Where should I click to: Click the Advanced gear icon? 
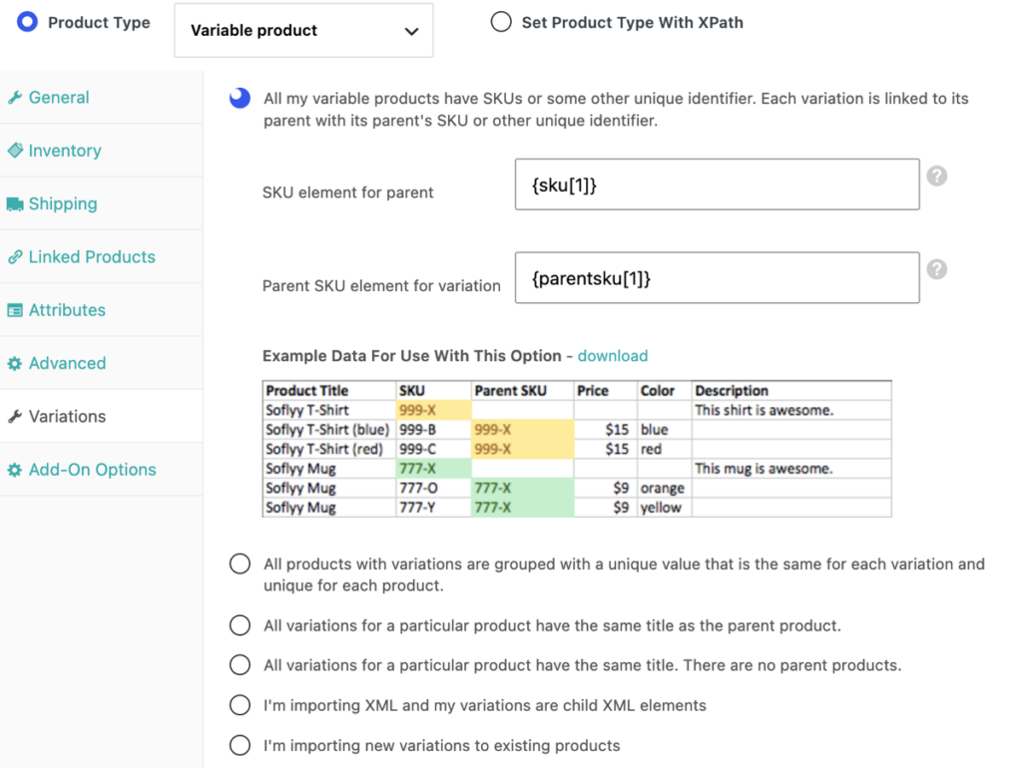15,363
